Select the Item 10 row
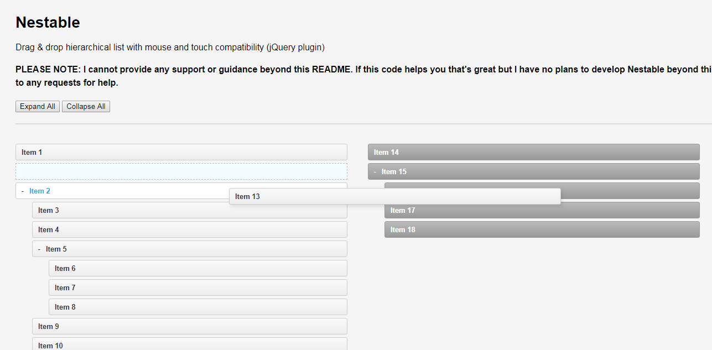This screenshot has width=712, height=350. (190, 344)
